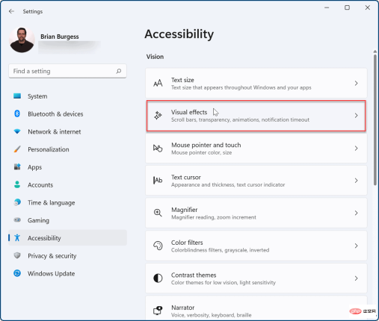Click 'Scroll bars, transparency, animations' description
The height and width of the screenshot is (321, 379).
coord(240,119)
